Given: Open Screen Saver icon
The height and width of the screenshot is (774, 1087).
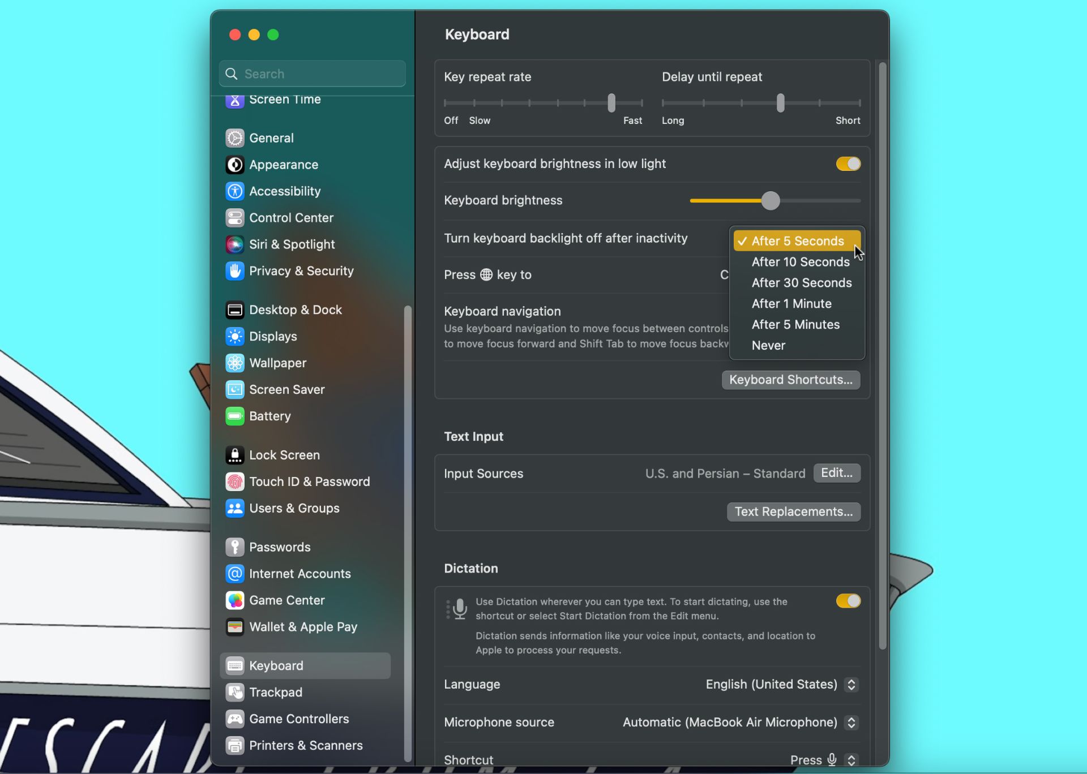Looking at the screenshot, I should 235,390.
